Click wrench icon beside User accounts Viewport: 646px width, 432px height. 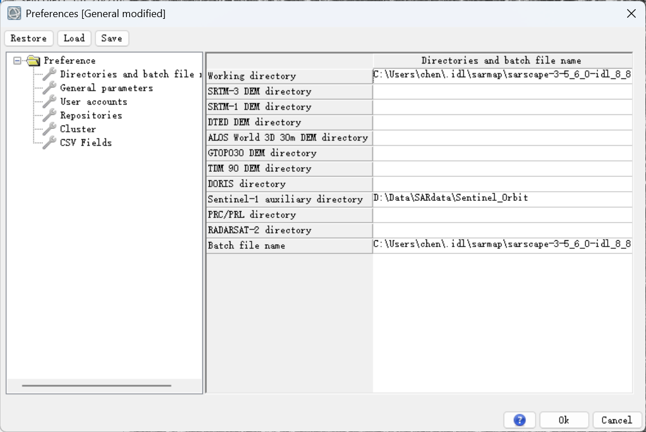click(49, 101)
